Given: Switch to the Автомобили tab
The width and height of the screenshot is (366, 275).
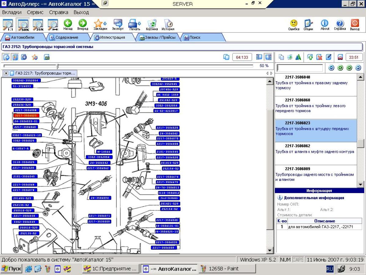Looking at the screenshot, I should [x=23, y=38].
